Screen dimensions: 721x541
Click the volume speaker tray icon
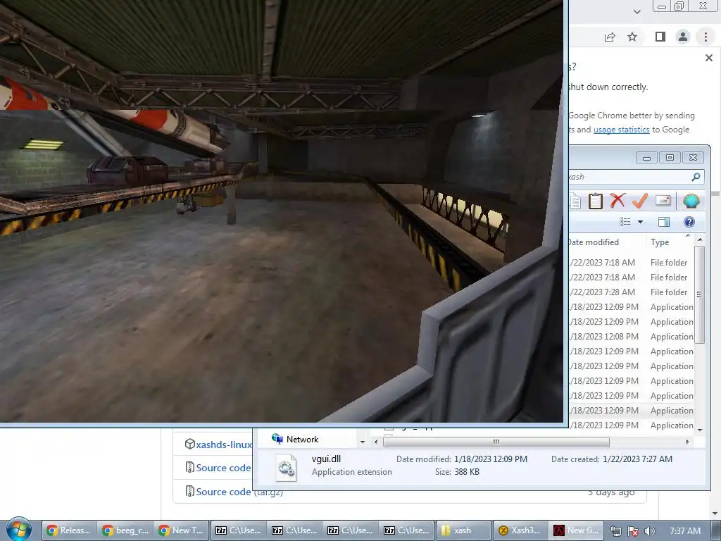[650, 531]
